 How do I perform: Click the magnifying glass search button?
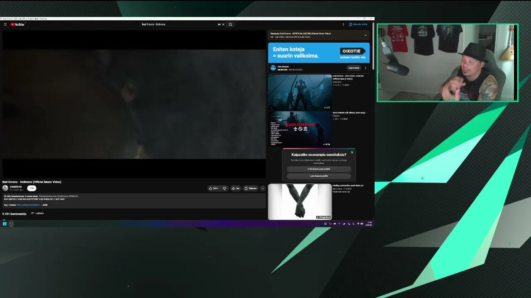tap(230, 24)
